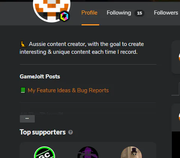Open the black media thumbnail at right edge
The width and height of the screenshot is (180, 158).
[x=176, y=145]
